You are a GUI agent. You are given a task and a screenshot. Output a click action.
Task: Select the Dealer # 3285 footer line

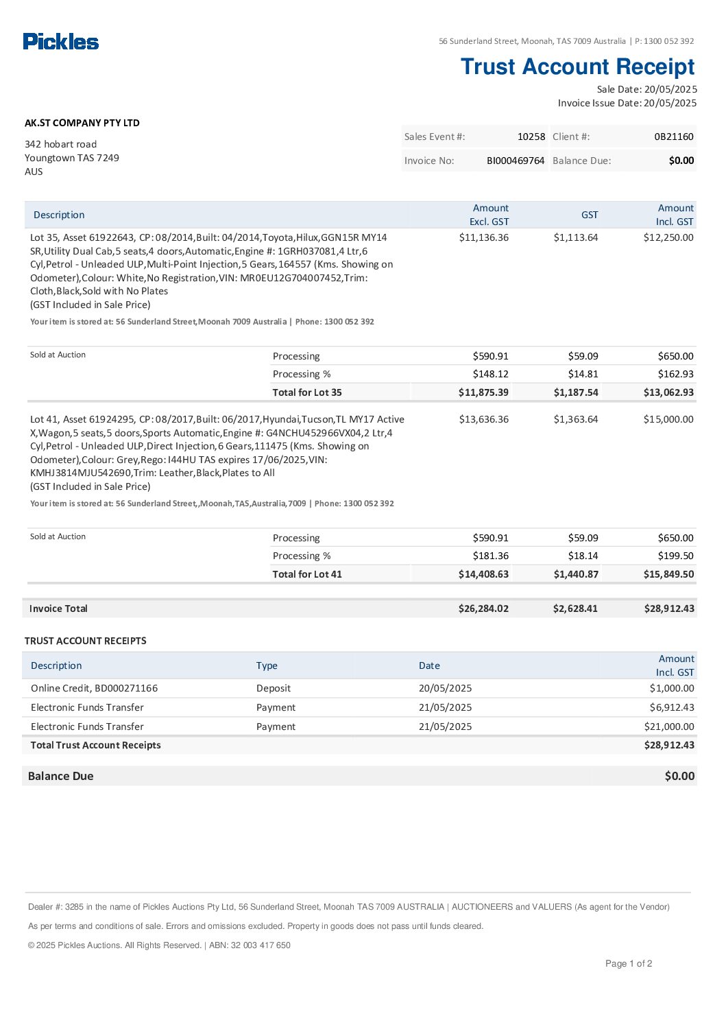point(349,907)
